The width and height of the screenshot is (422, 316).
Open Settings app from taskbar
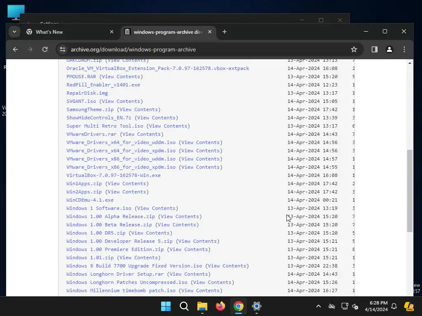(256, 306)
